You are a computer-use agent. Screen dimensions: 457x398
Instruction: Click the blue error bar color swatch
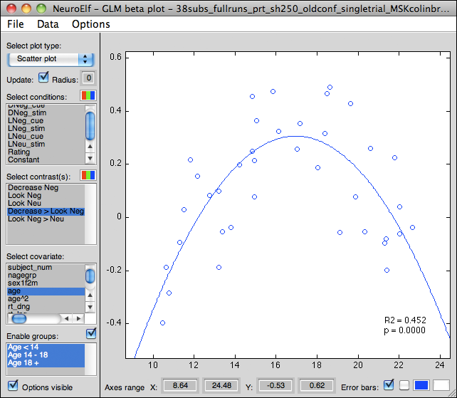pyautogui.click(x=422, y=385)
